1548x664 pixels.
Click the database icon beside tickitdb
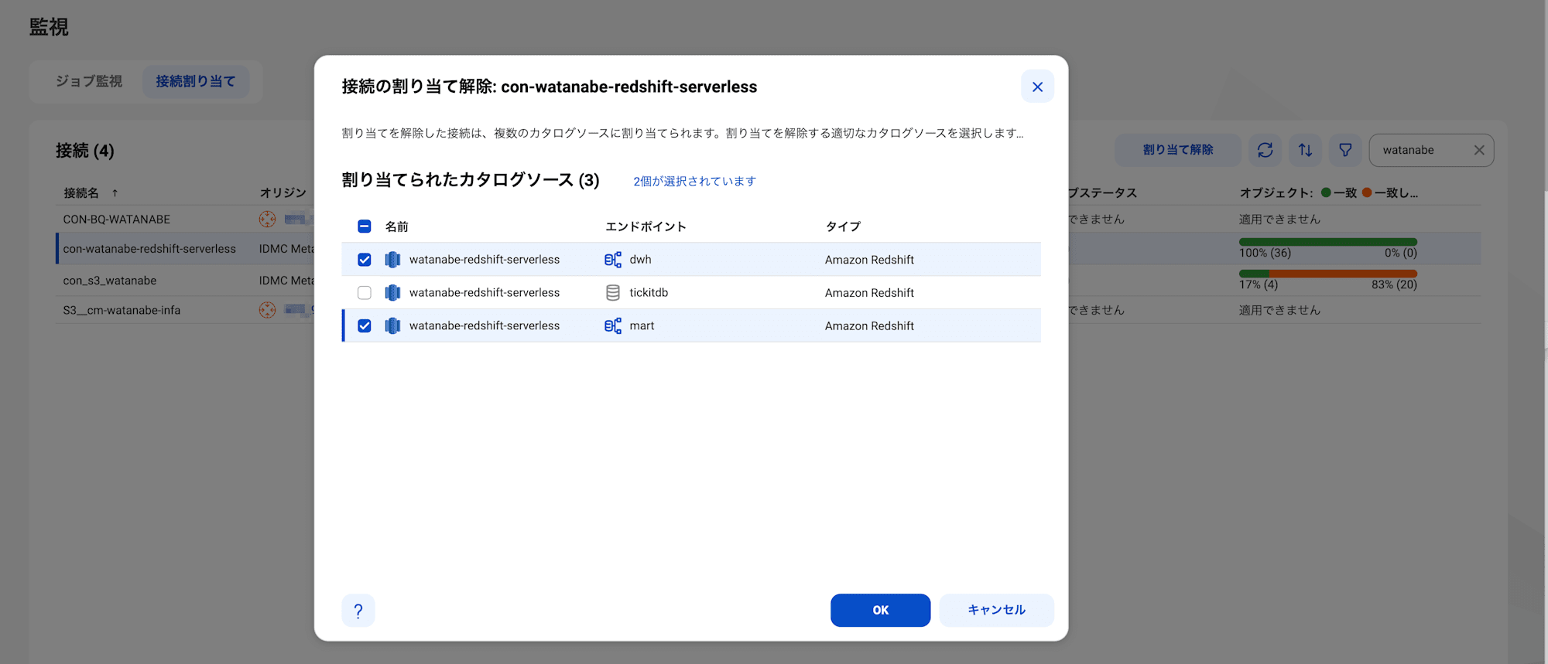(x=613, y=293)
